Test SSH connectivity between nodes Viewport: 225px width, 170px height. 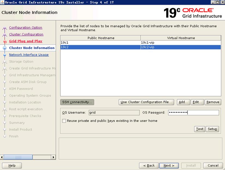click(200, 129)
